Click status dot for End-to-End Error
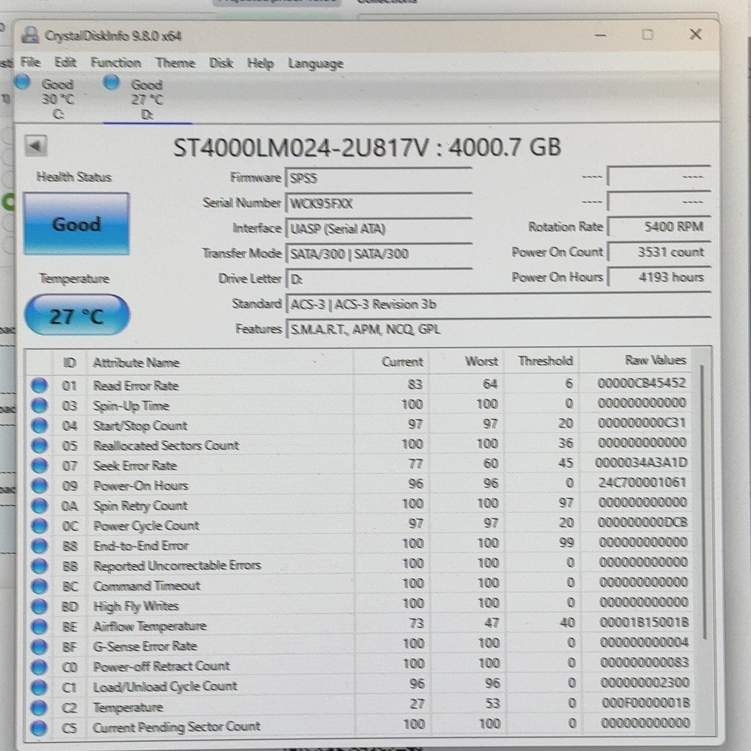 point(39,546)
